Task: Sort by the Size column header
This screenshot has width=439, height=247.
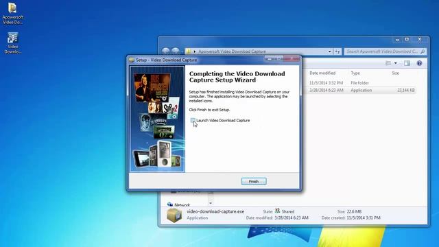Action: [x=395, y=73]
